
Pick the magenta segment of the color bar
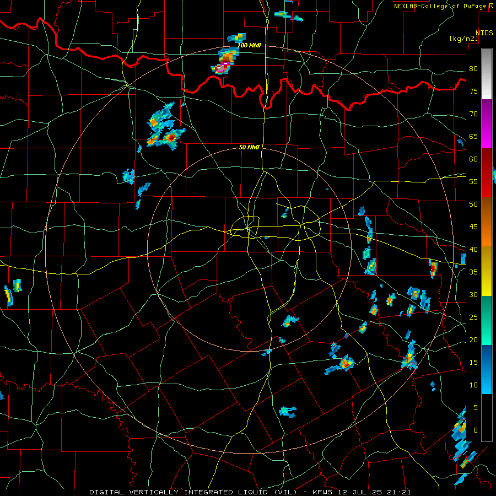487,123
